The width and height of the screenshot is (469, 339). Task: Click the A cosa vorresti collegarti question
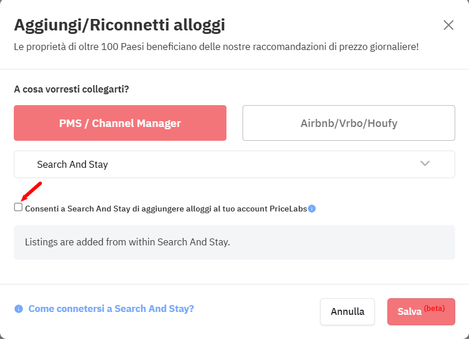pos(71,89)
